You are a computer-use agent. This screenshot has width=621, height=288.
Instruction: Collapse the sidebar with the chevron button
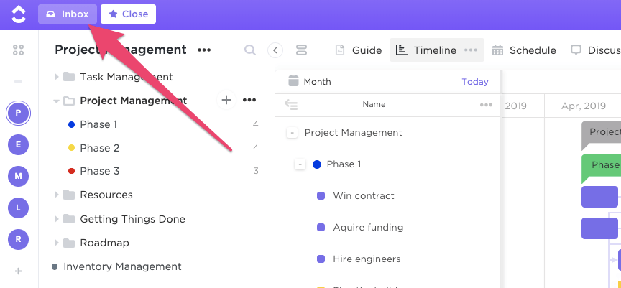tap(275, 50)
